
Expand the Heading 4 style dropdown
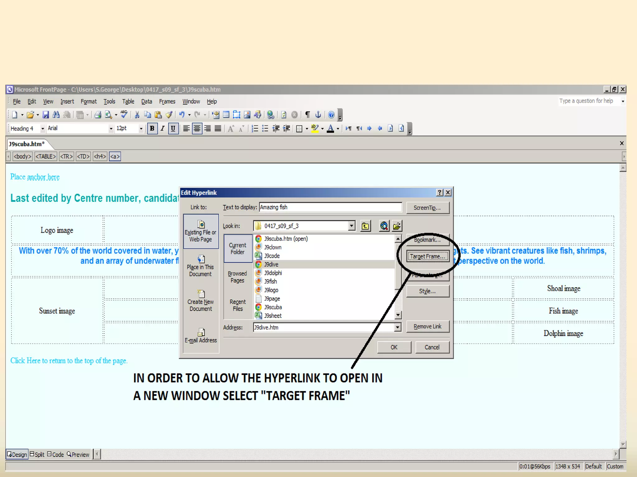click(43, 129)
